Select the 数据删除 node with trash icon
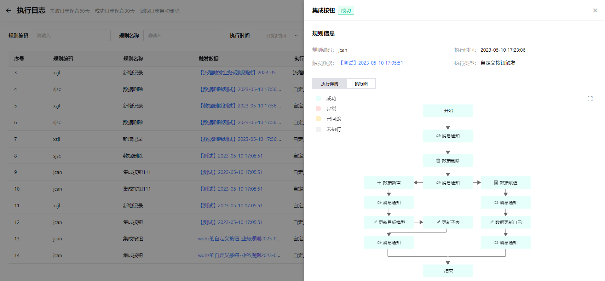This screenshot has width=605, height=281. (448, 161)
